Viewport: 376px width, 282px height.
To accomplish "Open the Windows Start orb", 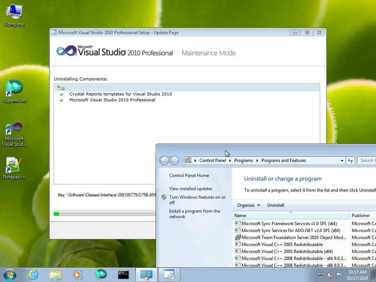I will pos(10,275).
